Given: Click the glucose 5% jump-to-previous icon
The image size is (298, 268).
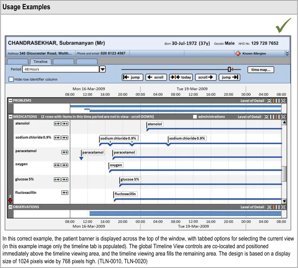Looking at the screenshot, I should 57,180.
